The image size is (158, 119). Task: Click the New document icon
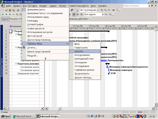3,10
